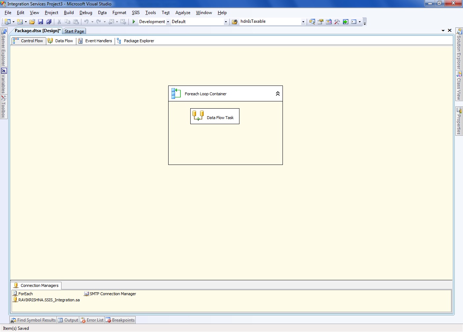This screenshot has height=332, width=463.
Task: Click the Cut icon on the toolbar
Action: 59,21
